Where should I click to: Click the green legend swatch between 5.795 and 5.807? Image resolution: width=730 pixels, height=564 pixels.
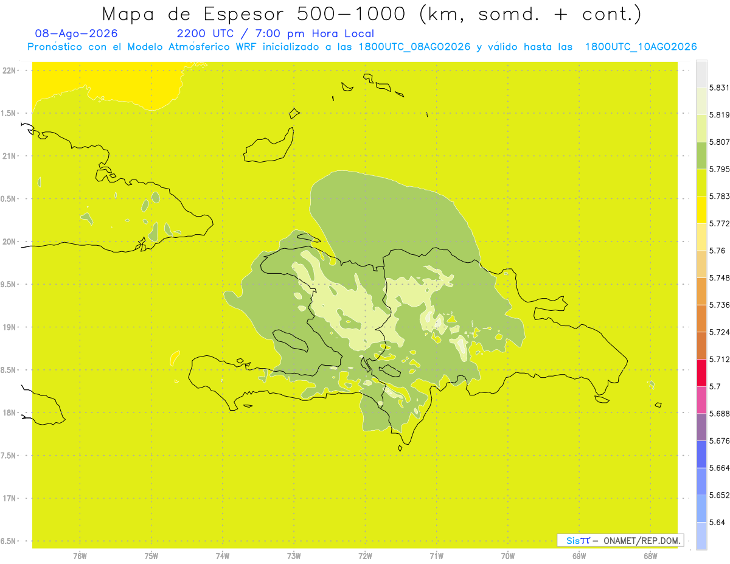(701, 155)
